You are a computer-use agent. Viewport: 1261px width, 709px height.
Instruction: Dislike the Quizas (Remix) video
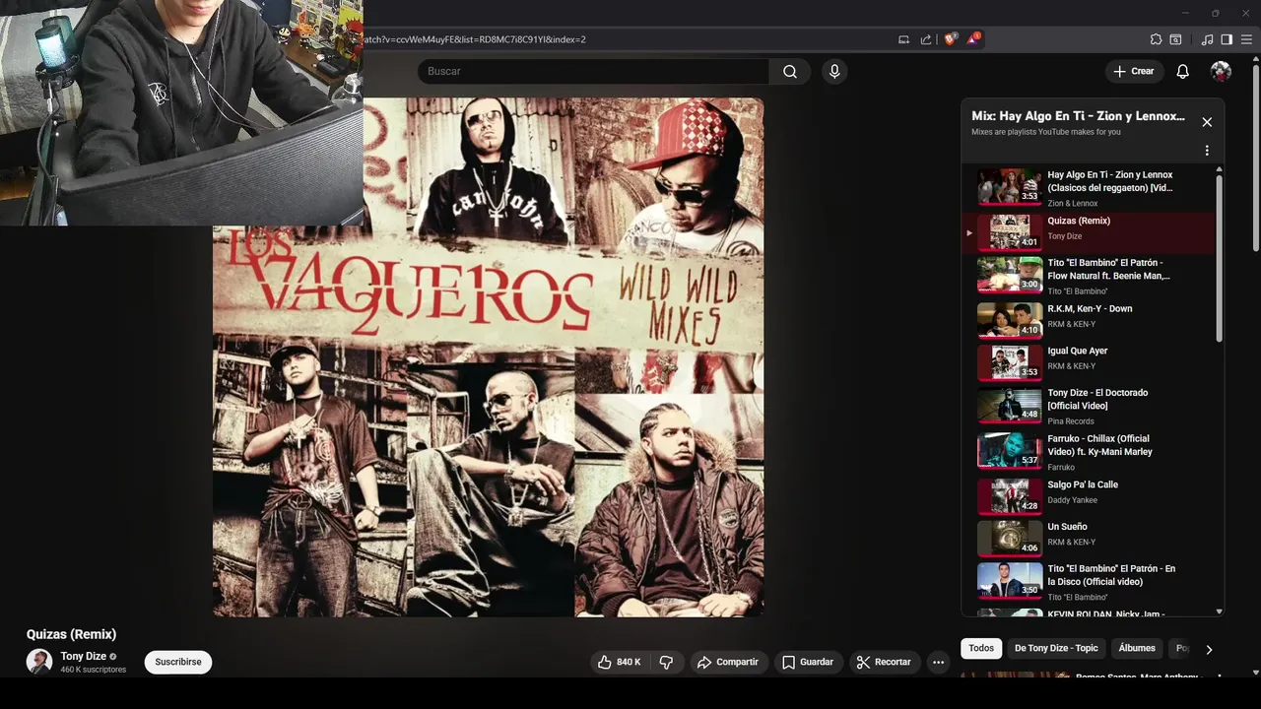click(666, 662)
